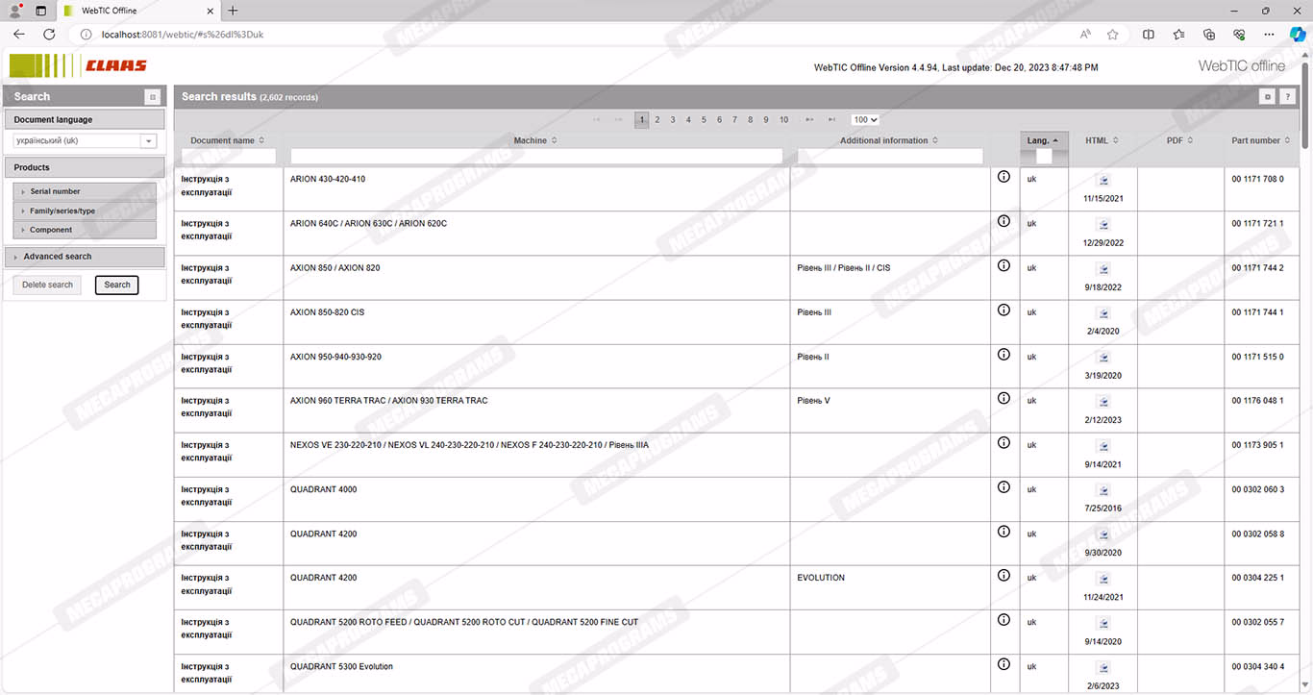The height and width of the screenshot is (695, 1313).
Task: Open the rows-per-page dropdown showing 100
Action: [865, 120]
